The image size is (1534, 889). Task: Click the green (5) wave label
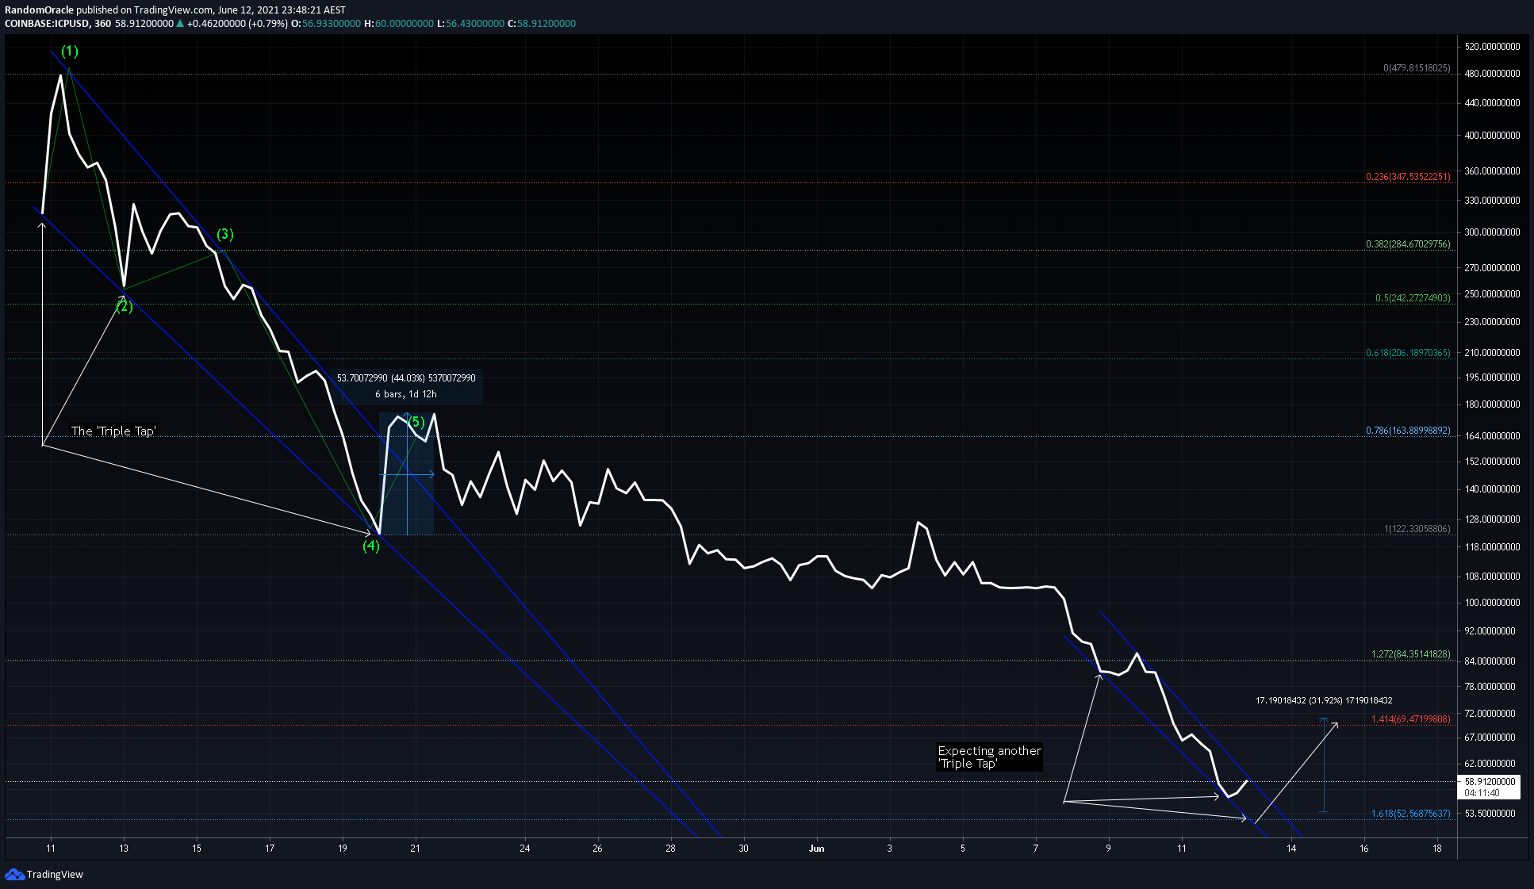pos(417,422)
